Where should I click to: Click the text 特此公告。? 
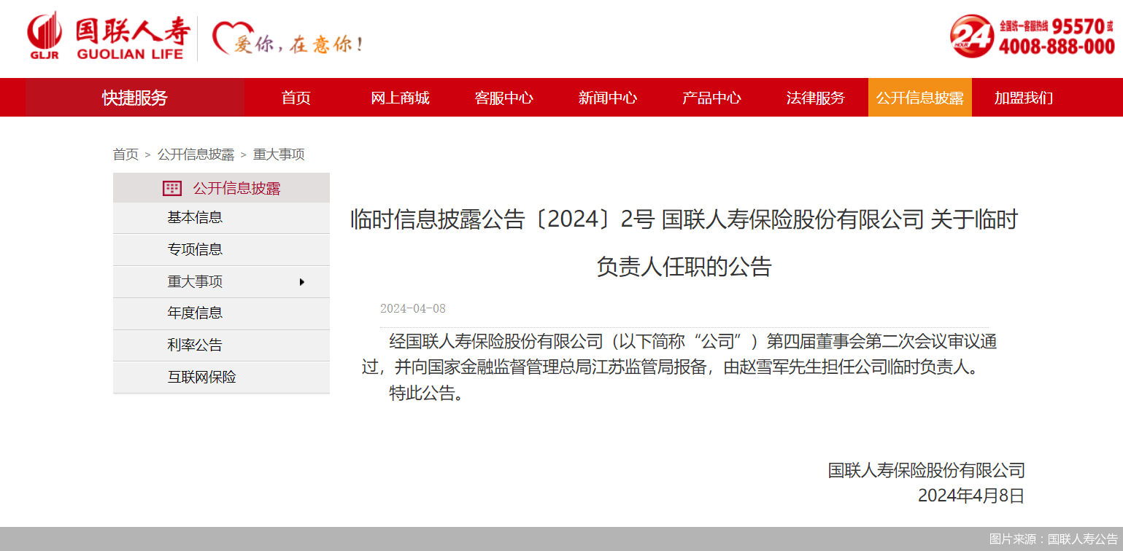[427, 394]
